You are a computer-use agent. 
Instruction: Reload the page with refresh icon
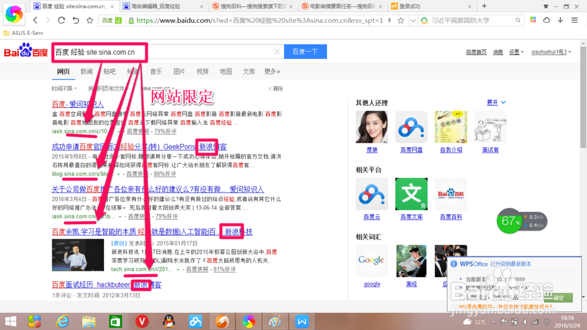point(62,20)
